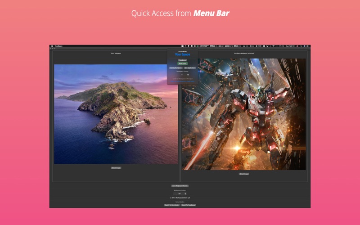Select the Work Wallpaper island thumbnail
This screenshot has width=360, height=225.
click(x=116, y=114)
